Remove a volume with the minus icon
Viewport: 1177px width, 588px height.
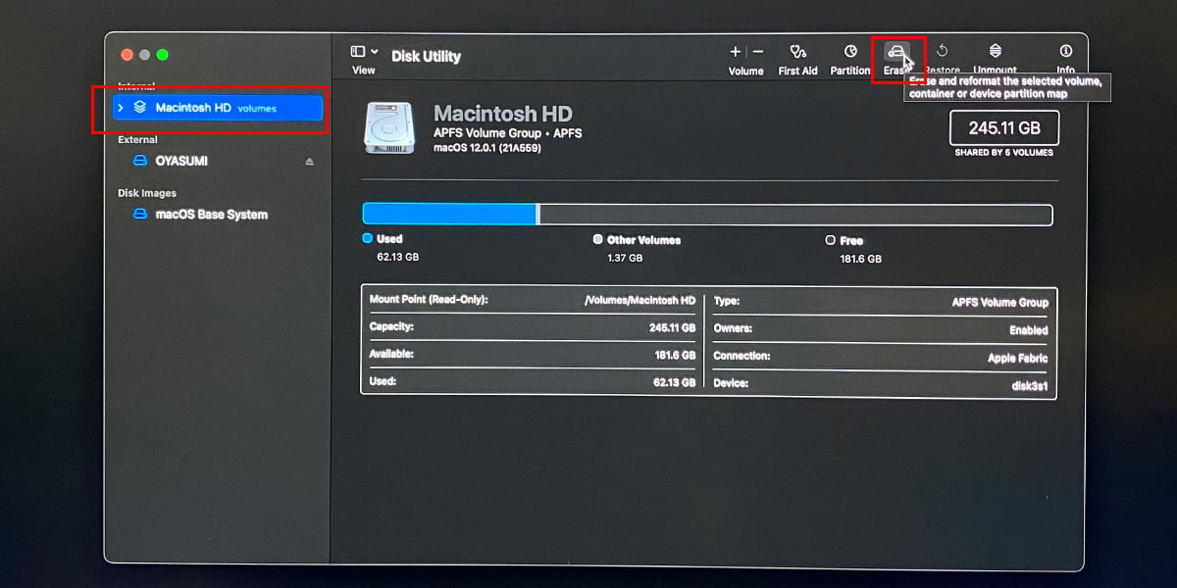click(758, 52)
